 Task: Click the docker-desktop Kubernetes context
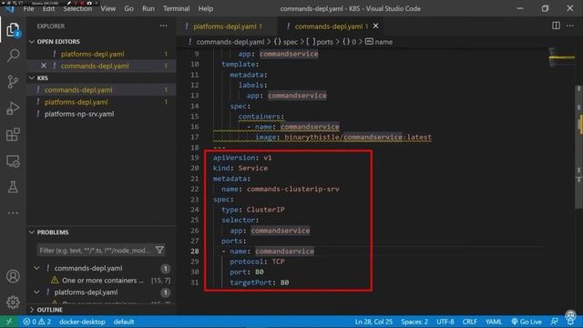[x=82, y=322]
